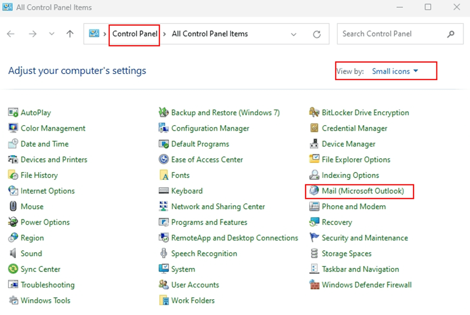The height and width of the screenshot is (315, 470).
Task: Open the Date and Time icon
Action: [13, 144]
